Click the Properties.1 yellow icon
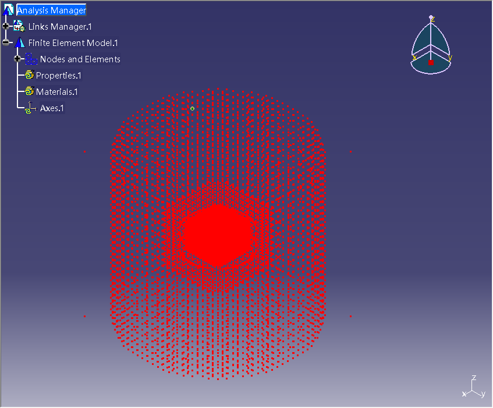This screenshot has height=408, width=493. [x=29, y=75]
